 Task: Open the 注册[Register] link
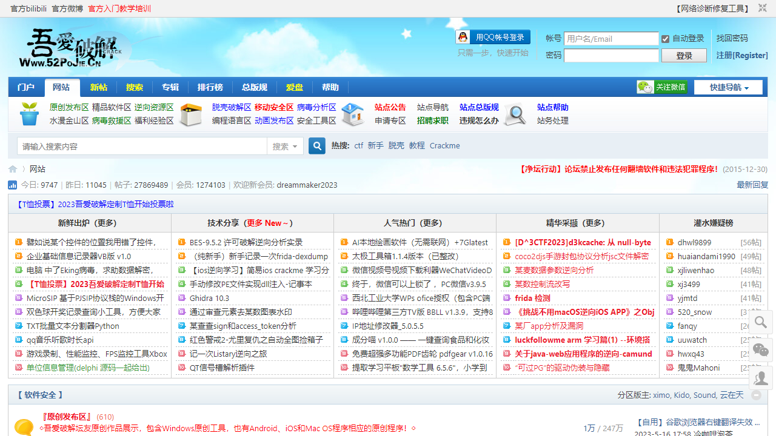pyautogui.click(x=741, y=55)
